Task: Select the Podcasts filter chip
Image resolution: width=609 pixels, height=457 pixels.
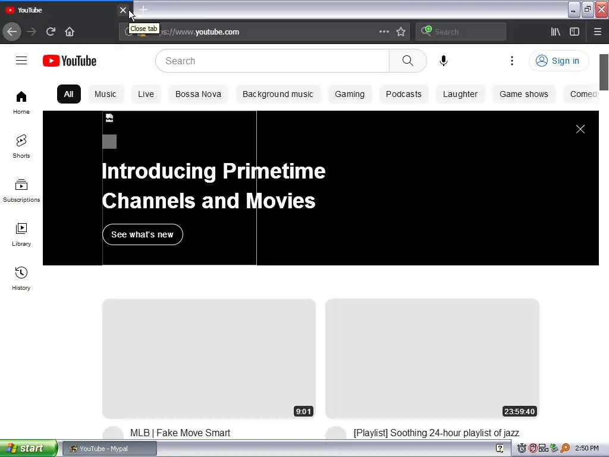Action: pos(404,94)
